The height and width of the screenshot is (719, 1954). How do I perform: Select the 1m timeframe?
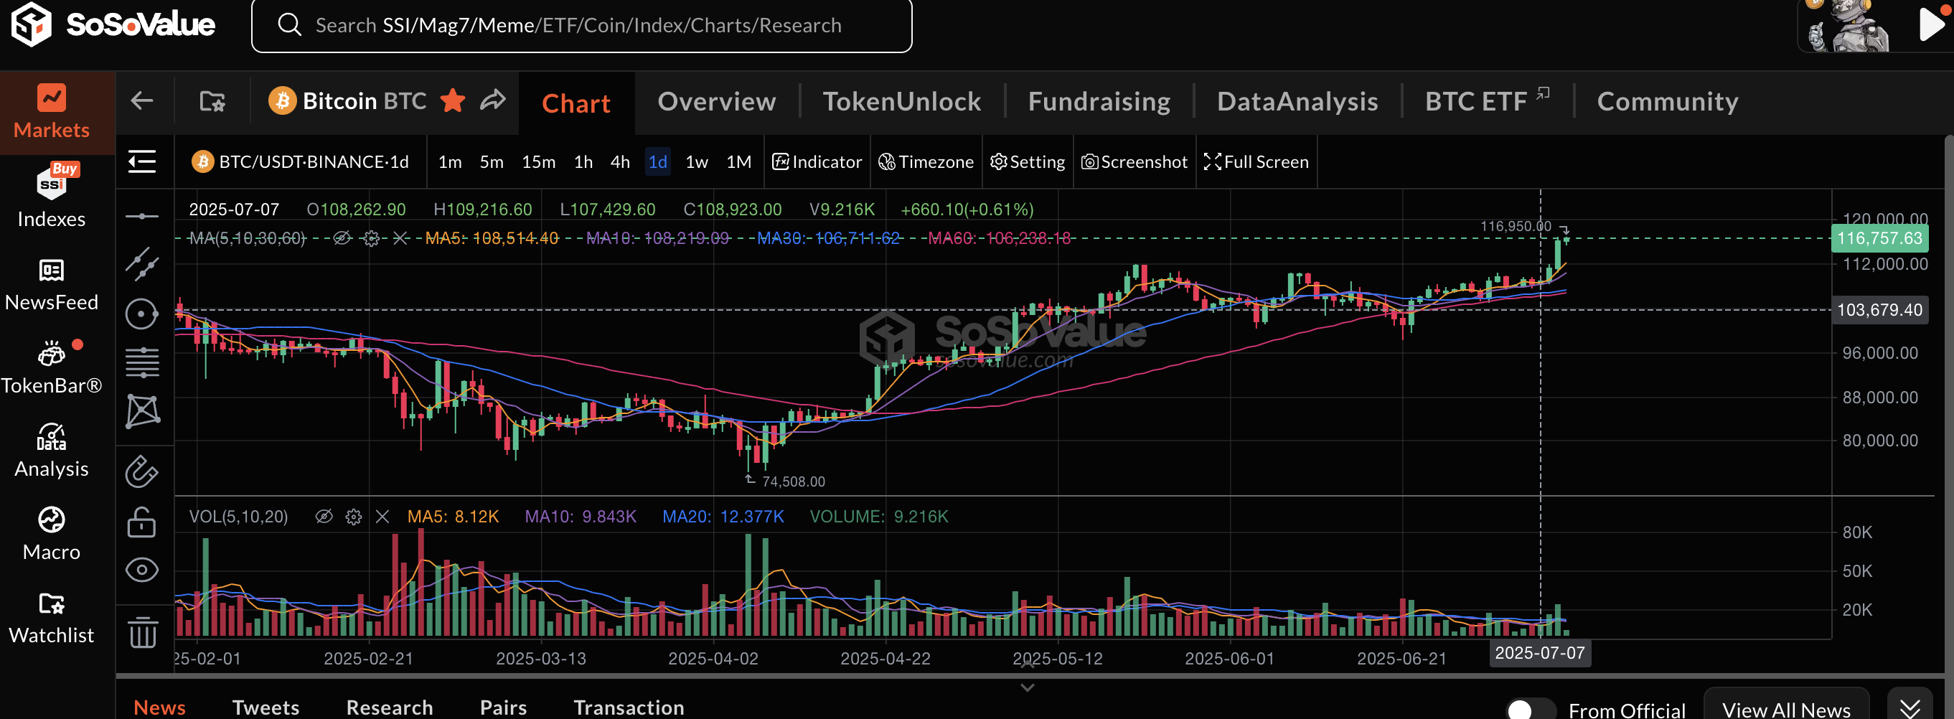tap(450, 161)
